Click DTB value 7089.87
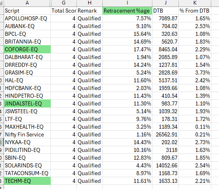Viewport: 219px width, 189px height. tap(165, 18)
